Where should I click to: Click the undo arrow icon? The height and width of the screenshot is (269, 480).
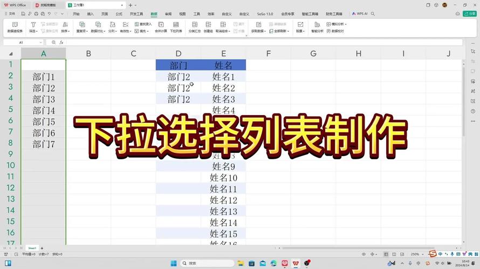49,14
